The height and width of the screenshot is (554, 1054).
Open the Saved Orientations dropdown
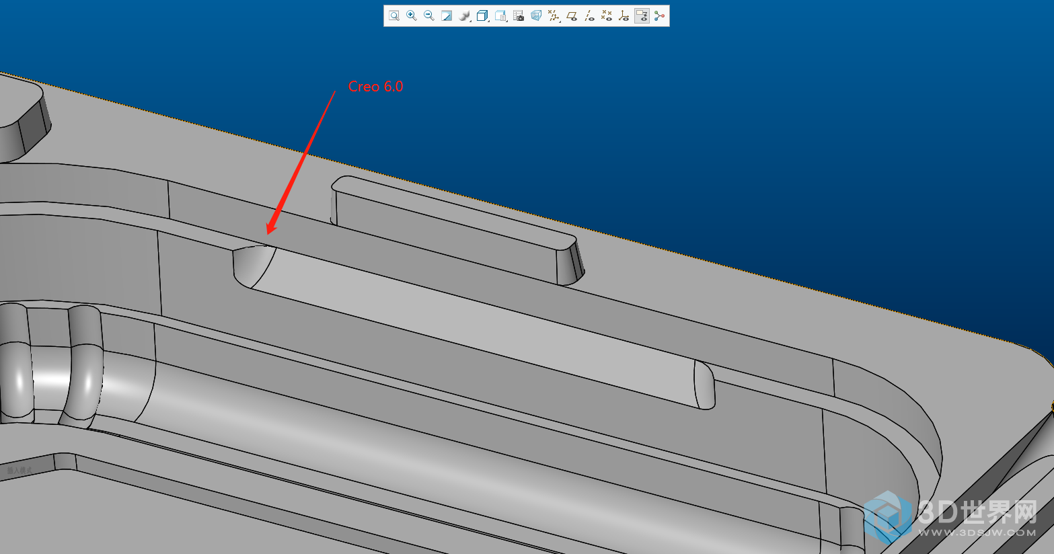click(x=500, y=15)
